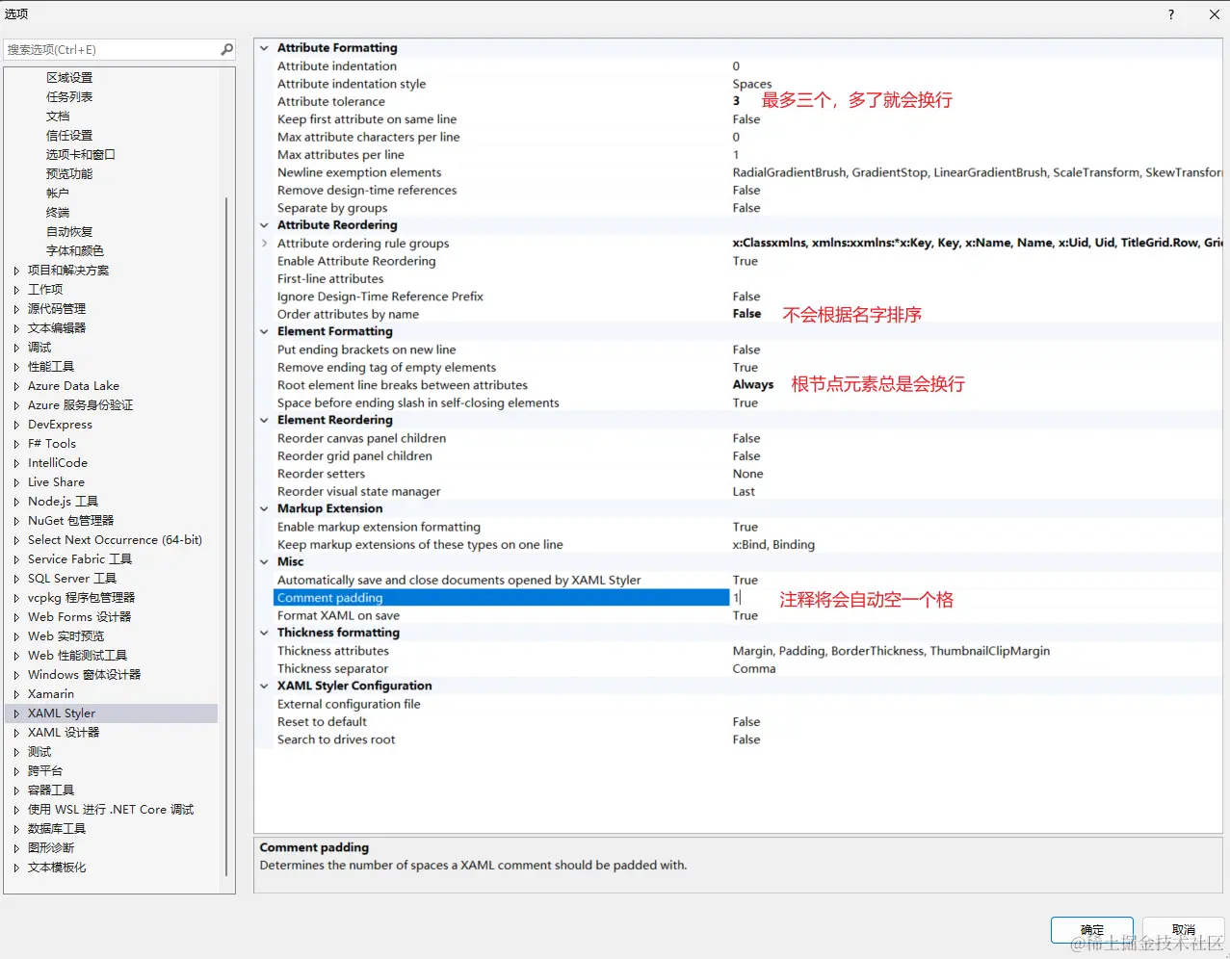The width and height of the screenshot is (1230, 959).
Task: Select Newline exemption elements property
Action: click(359, 172)
